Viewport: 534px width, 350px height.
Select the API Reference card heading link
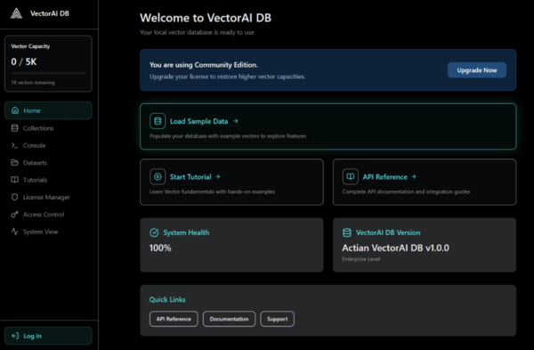point(384,176)
